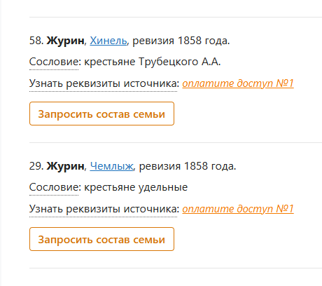The image size is (322, 286).
Task: Click 'оплатите доступ №1' in entry 29
Action: coord(238,209)
